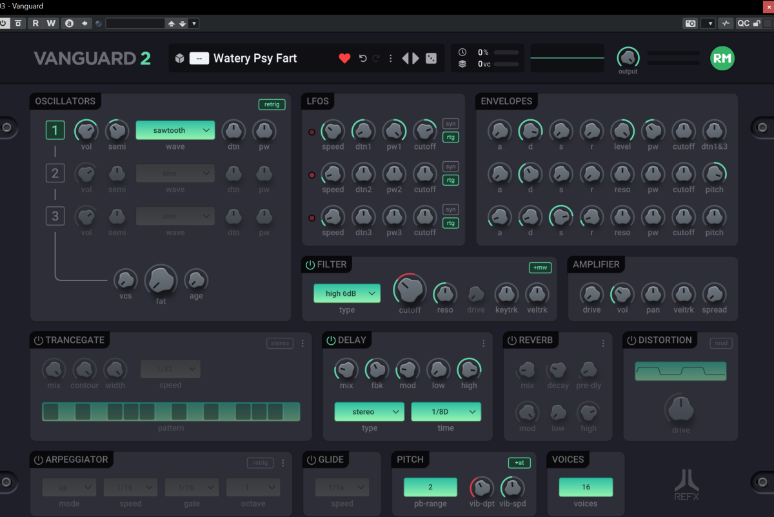
Task: Toggle the Reverb power button
Action: [511, 340]
